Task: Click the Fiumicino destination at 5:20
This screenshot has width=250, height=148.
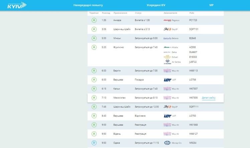Action: (x=119, y=47)
